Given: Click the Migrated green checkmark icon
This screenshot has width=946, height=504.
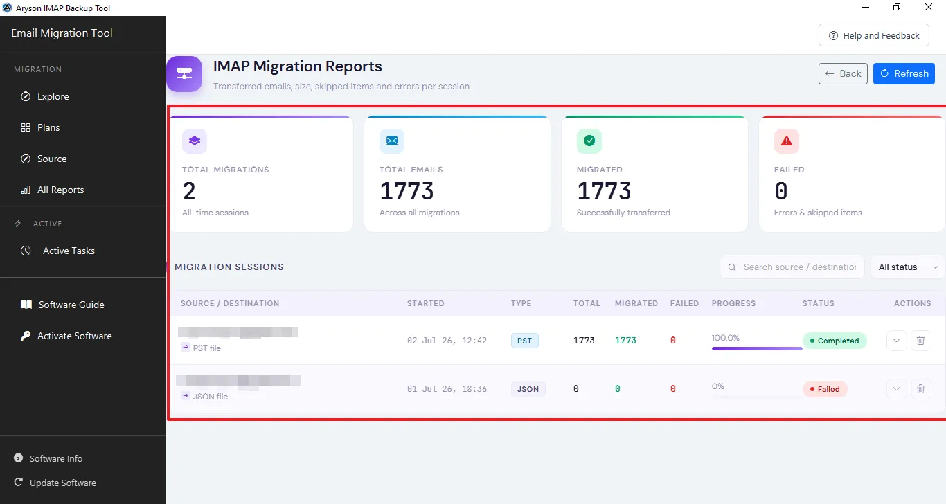Looking at the screenshot, I should click(x=589, y=141).
